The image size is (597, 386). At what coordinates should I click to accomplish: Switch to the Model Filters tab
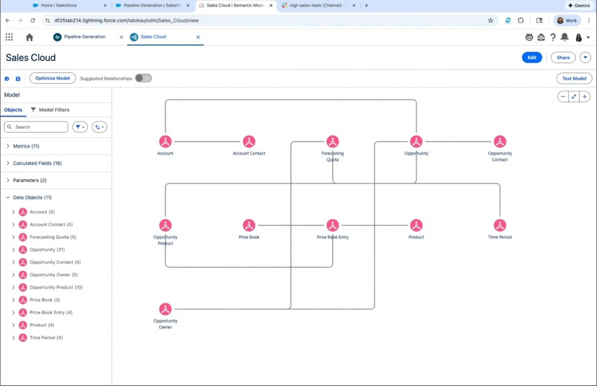tap(50, 110)
